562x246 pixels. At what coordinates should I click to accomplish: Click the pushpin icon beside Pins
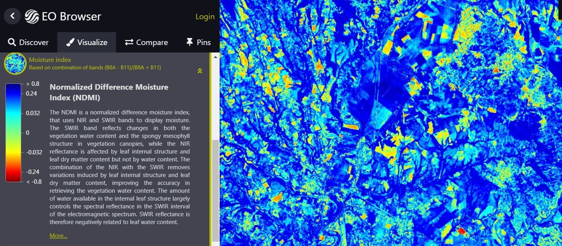190,42
